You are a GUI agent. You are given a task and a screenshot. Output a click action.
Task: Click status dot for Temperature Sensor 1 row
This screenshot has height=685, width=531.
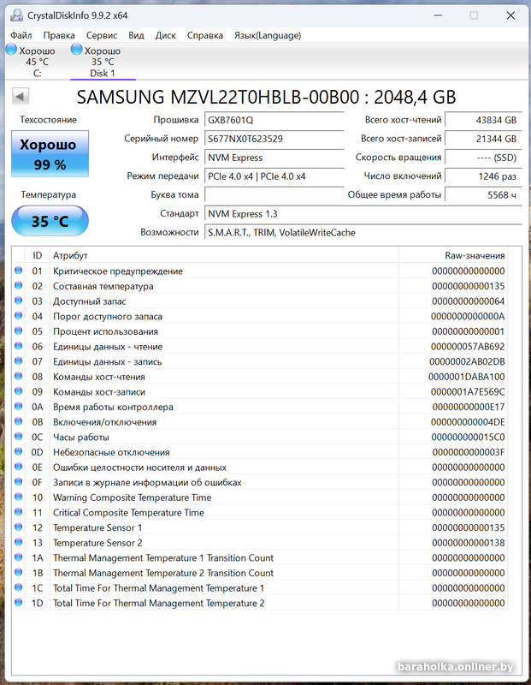18,527
